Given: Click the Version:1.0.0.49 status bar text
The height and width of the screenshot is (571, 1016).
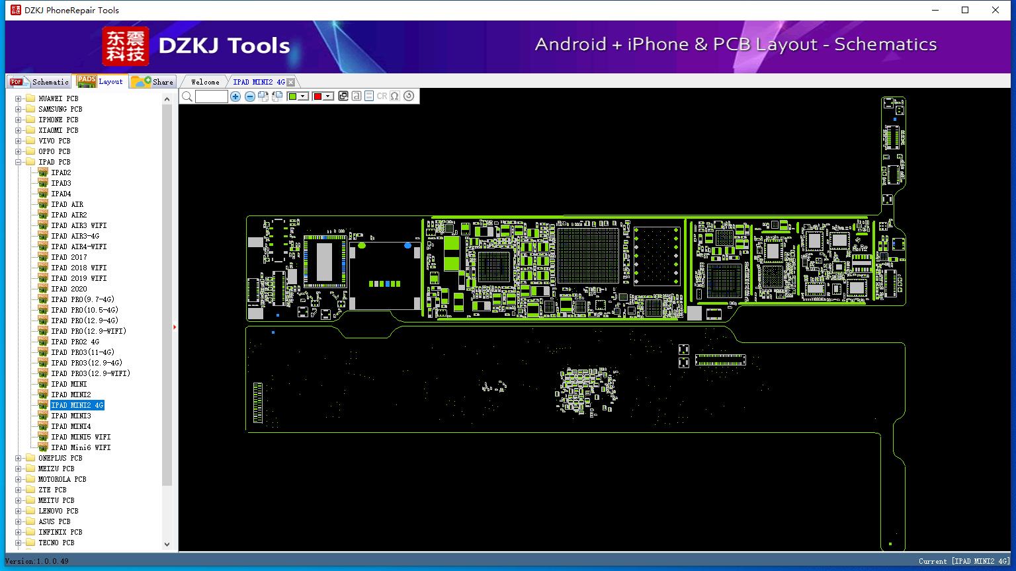Looking at the screenshot, I should point(37,561).
